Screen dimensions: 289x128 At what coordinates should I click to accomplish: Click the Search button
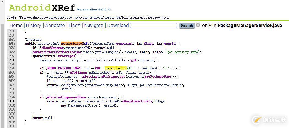coord(187,26)
